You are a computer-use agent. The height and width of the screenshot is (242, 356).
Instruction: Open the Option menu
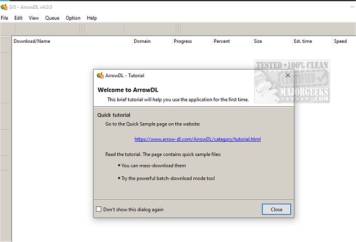[x=73, y=18]
